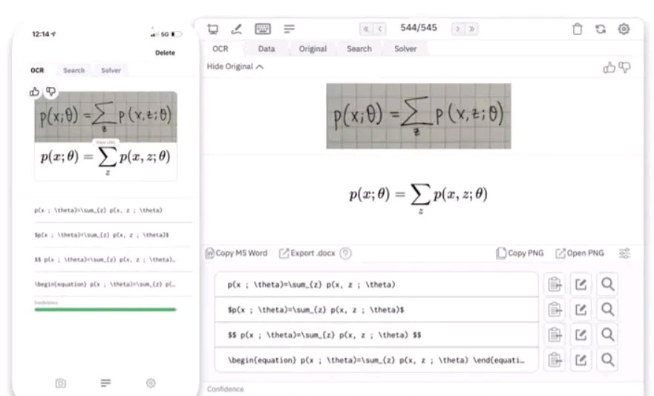The width and height of the screenshot is (654, 396).
Task: Click help question mark next to Export .docx
Action: tap(345, 253)
